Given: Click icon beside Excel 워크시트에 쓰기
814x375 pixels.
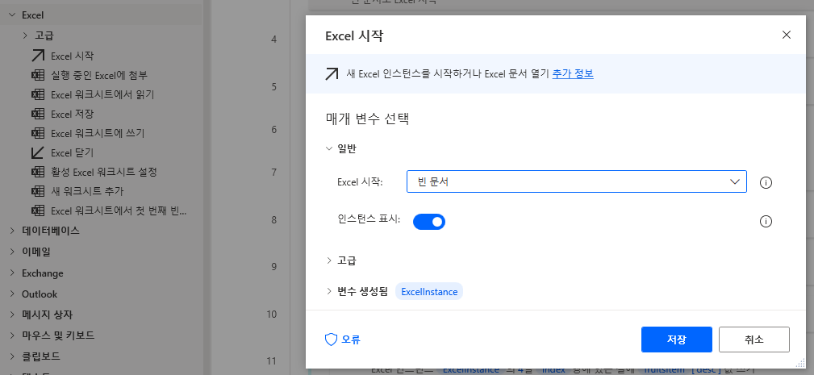Looking at the screenshot, I should click(38, 133).
